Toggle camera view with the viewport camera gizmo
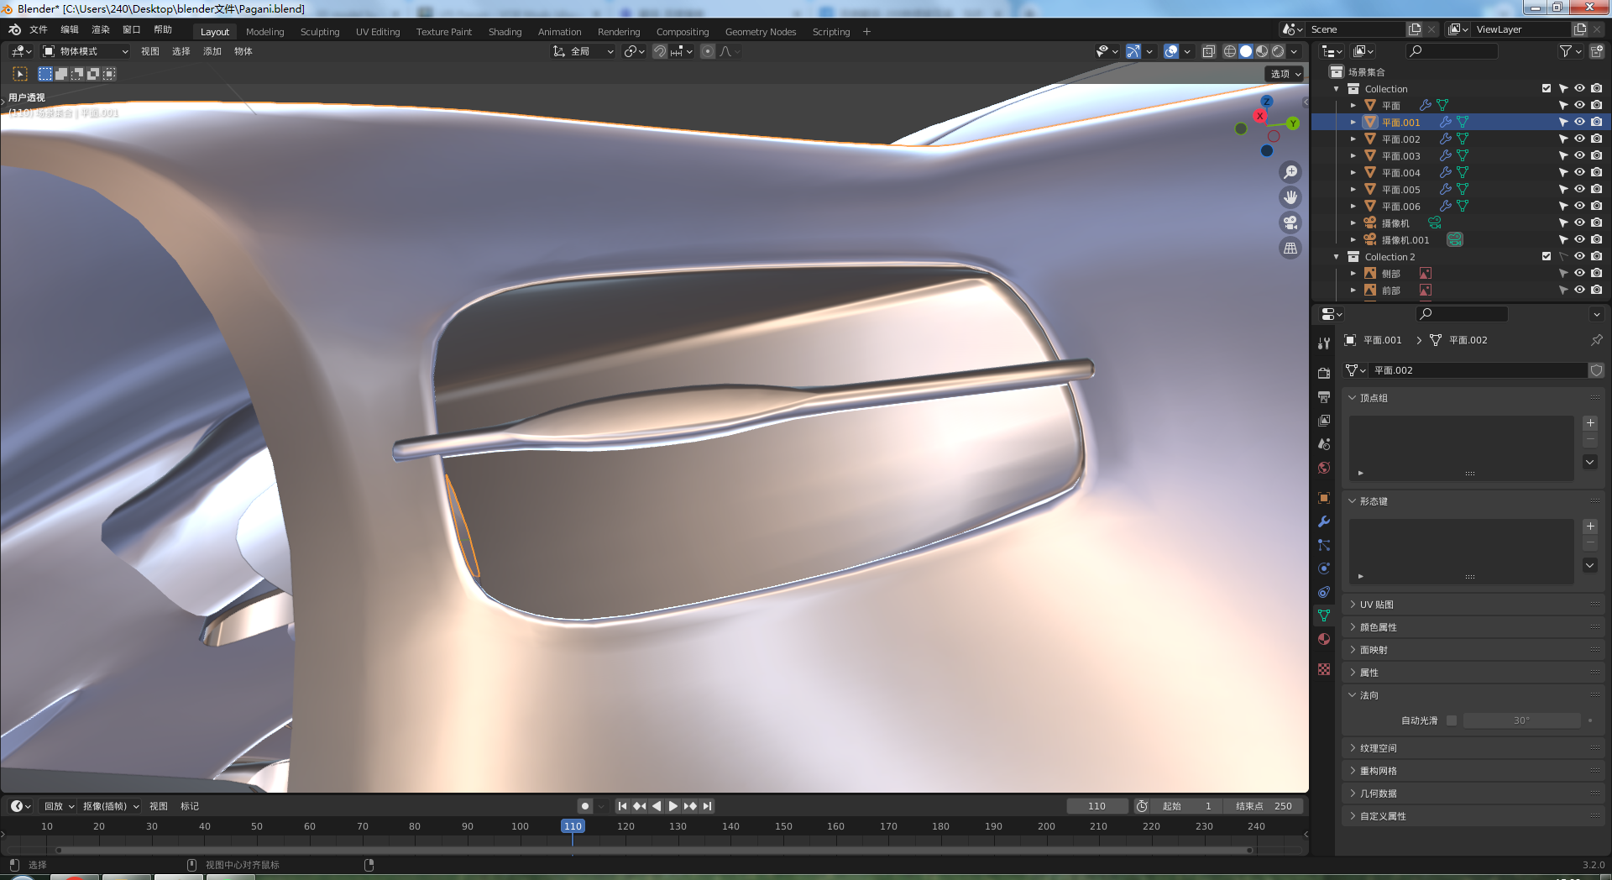 click(1290, 223)
